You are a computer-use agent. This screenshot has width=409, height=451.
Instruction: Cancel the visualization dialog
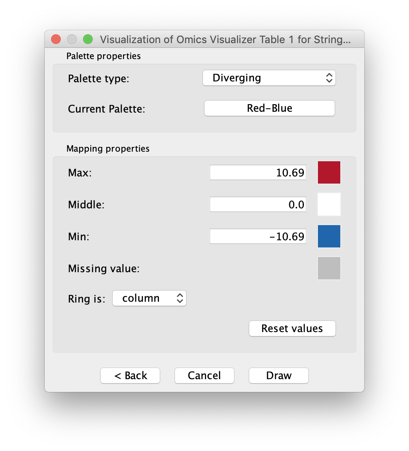tap(204, 375)
